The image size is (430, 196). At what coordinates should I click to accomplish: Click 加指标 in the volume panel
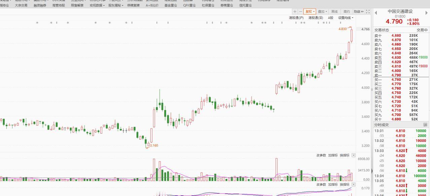pos(333,155)
